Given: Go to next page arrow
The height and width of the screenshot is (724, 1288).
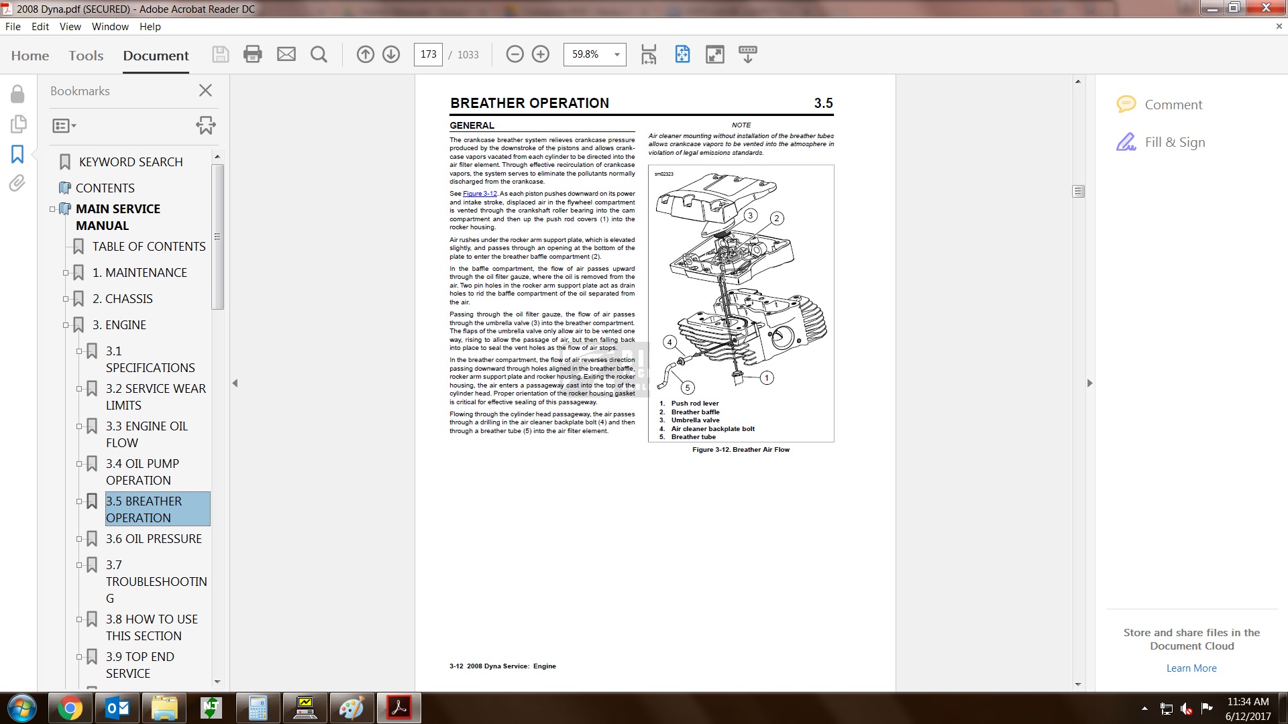Looking at the screenshot, I should point(391,54).
